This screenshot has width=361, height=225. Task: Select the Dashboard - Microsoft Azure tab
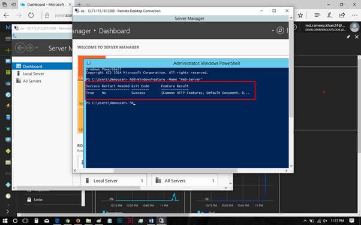pyautogui.click(x=46, y=5)
